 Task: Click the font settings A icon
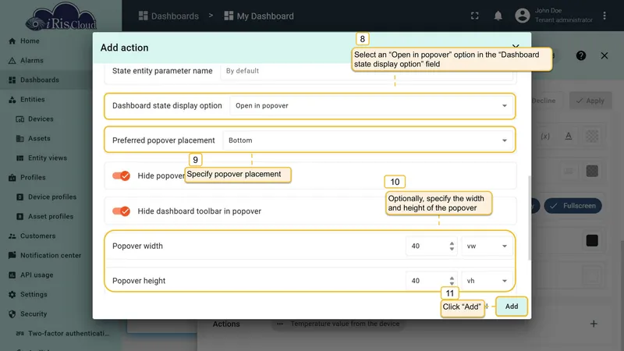point(569,136)
